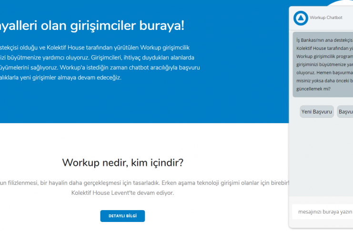Screen dimensions: 353x231
Task: Click the 'Yeni Başvuru' chat option
Action: 317,112
